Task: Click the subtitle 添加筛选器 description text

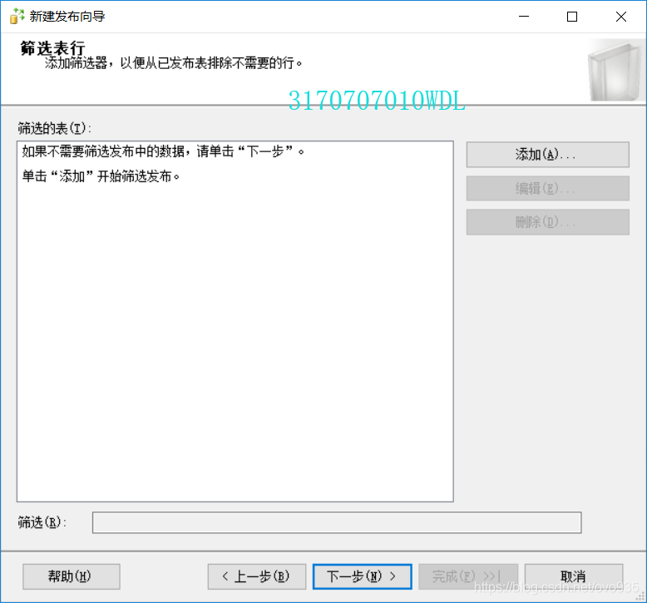Action: click(173, 63)
